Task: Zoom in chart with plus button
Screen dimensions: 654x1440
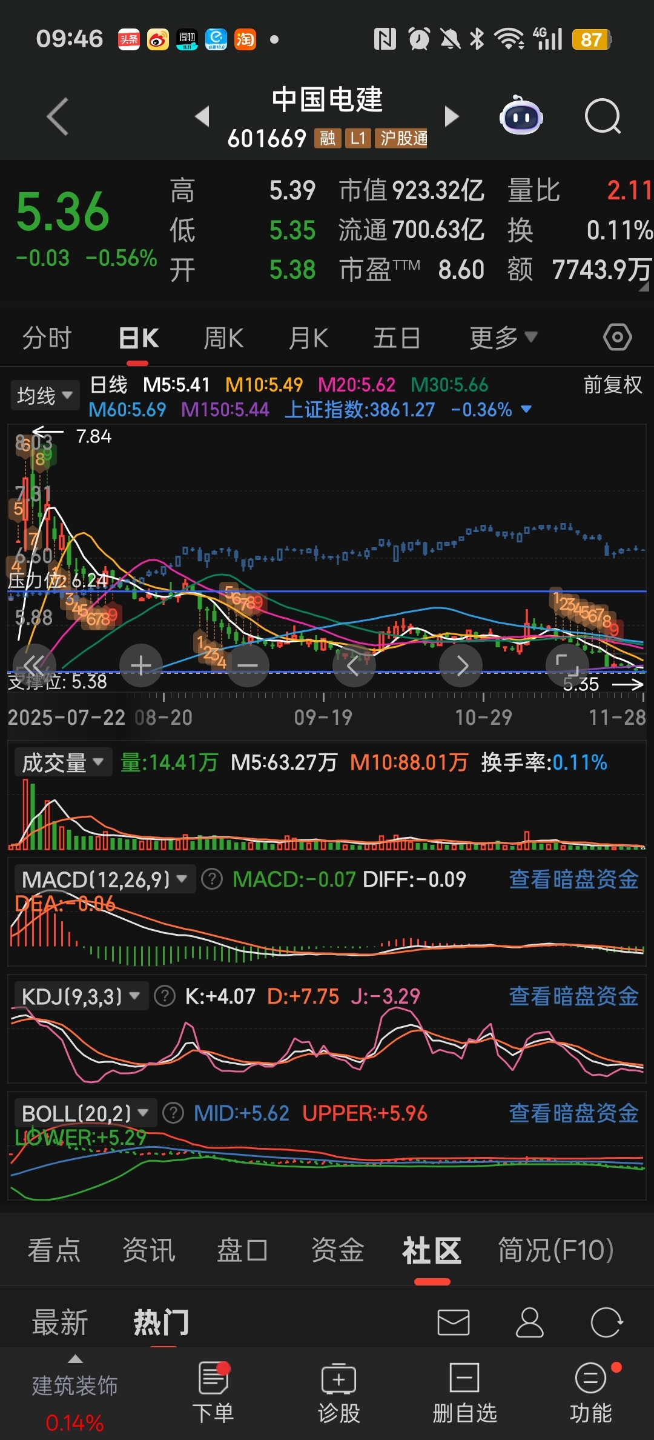Action: [140, 665]
